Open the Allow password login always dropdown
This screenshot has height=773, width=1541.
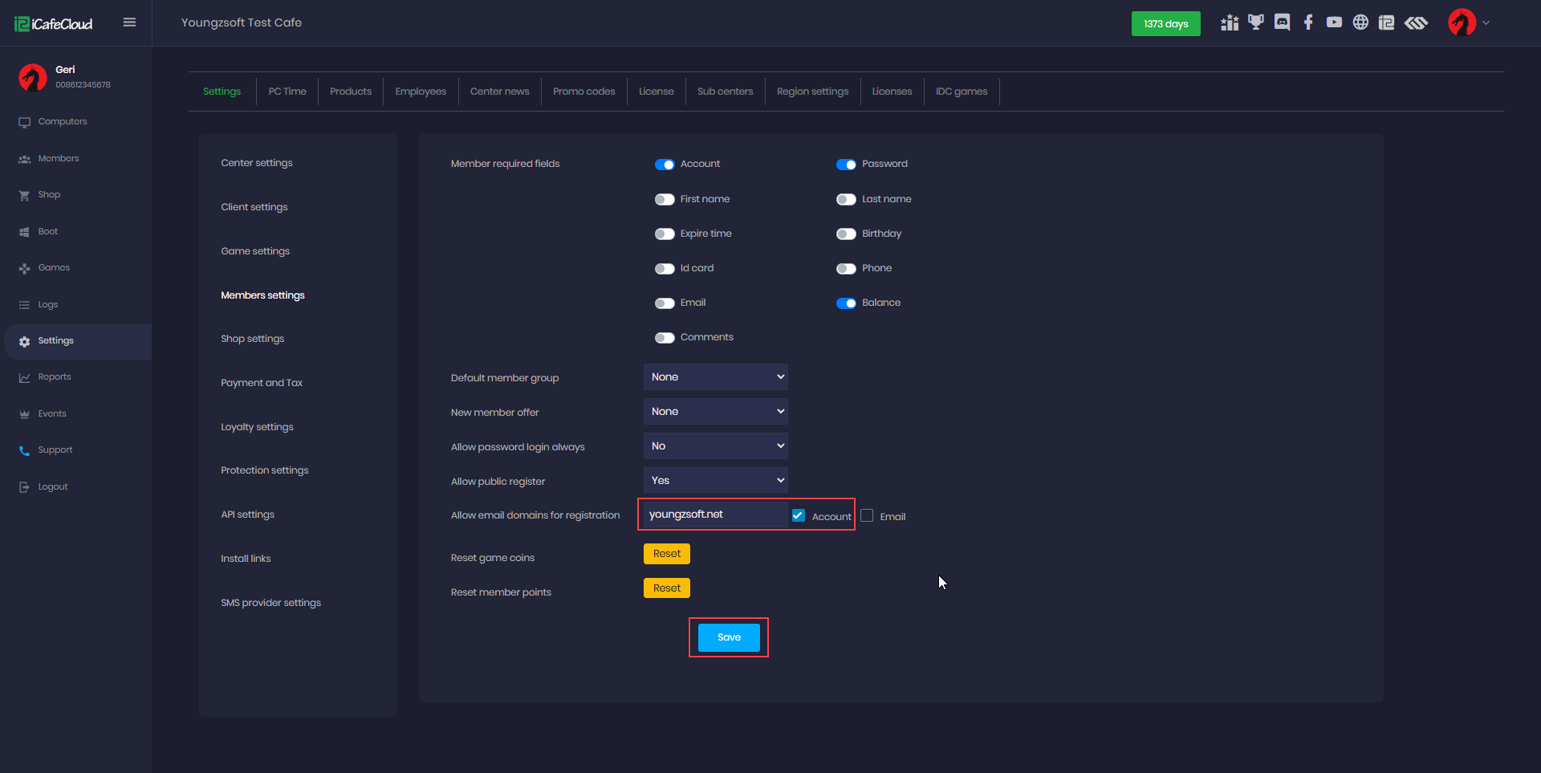click(x=715, y=446)
